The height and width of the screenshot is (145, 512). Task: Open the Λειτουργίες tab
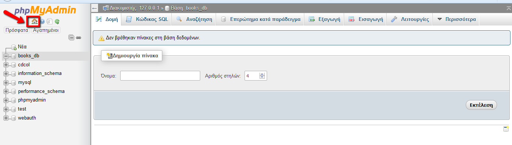(x=409, y=19)
